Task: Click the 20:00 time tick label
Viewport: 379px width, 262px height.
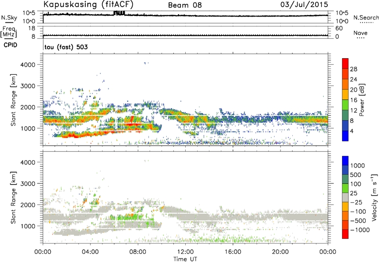Action: (x=280, y=252)
